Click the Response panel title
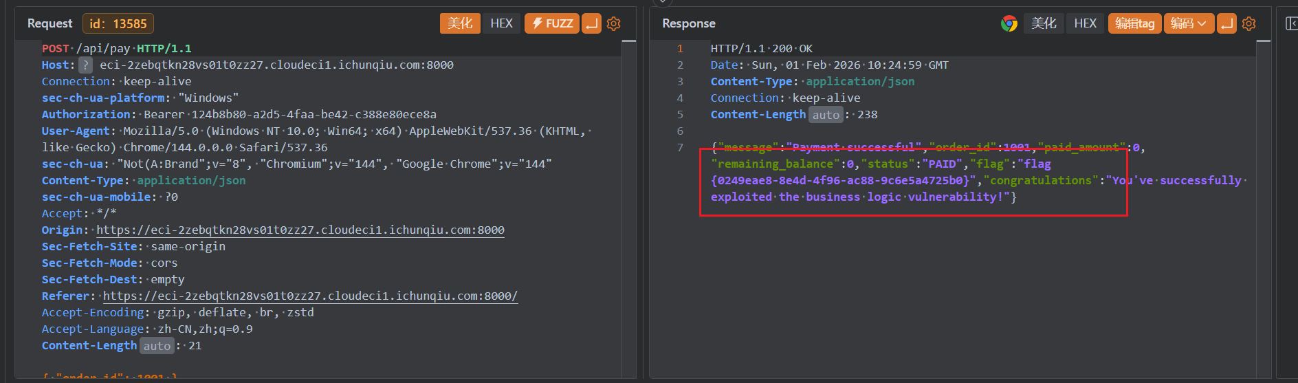Viewport: 1298px width, 383px height. 689,23
